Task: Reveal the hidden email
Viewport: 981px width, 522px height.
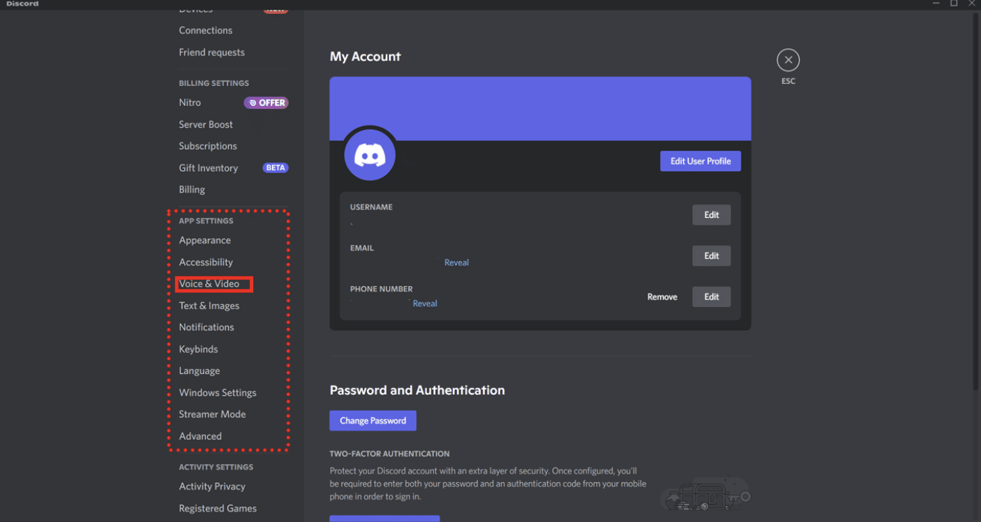Action: pos(456,262)
